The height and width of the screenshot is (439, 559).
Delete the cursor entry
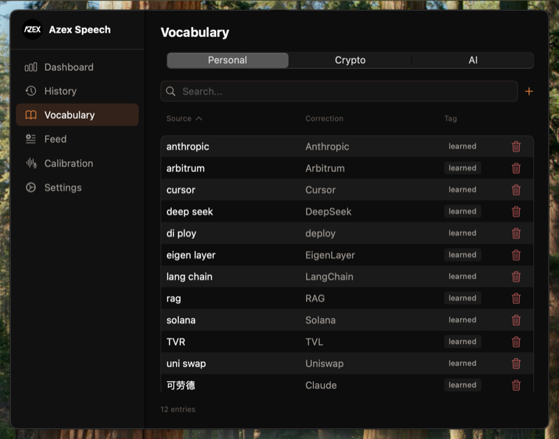click(x=516, y=190)
